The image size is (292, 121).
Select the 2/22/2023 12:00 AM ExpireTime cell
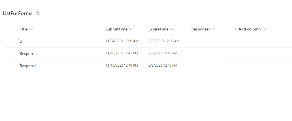(x=164, y=41)
